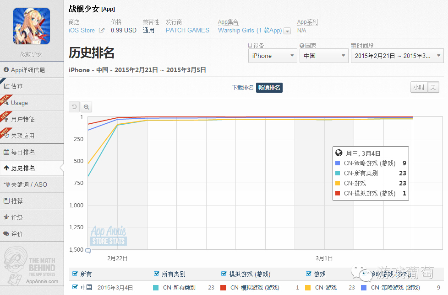The image size is (448, 295).
Task: Click the blue CN-策略游戏 legend swatch
Action: point(364,288)
